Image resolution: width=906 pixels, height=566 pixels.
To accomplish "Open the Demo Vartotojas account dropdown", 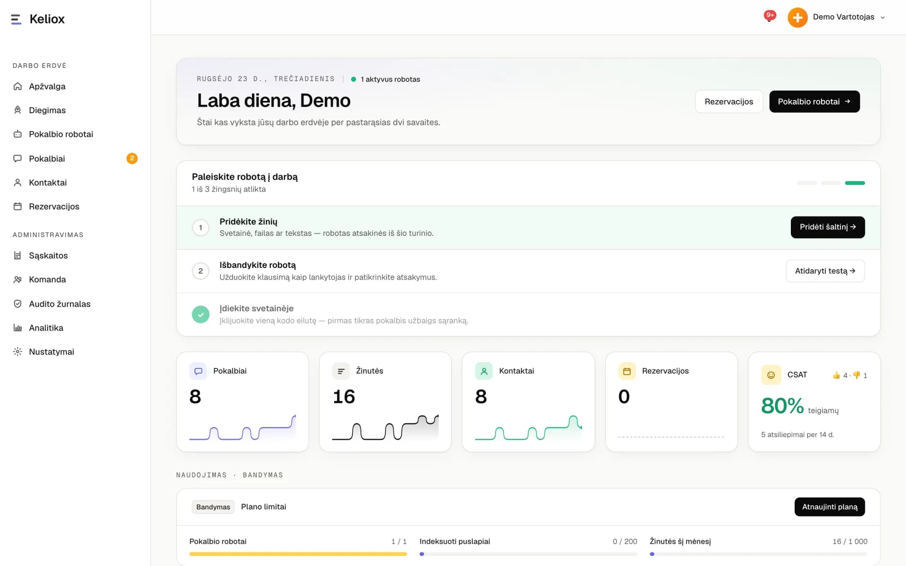I will (848, 17).
